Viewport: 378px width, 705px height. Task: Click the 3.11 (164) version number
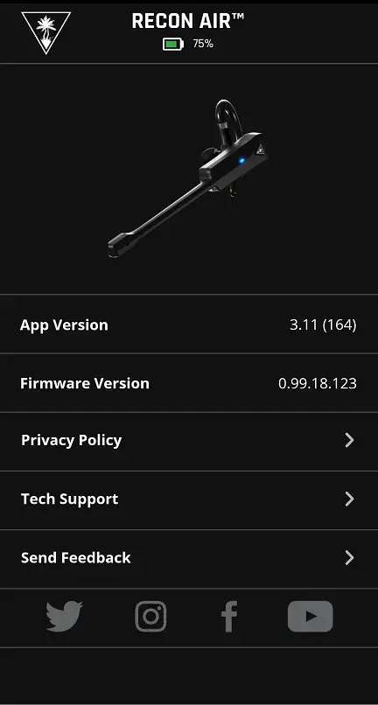(323, 325)
